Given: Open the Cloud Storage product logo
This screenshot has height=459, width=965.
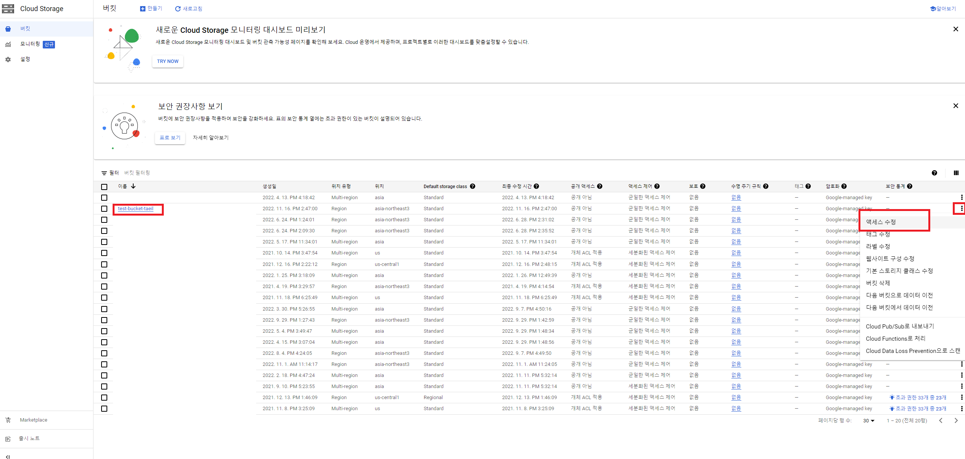Looking at the screenshot, I should 8,9.
